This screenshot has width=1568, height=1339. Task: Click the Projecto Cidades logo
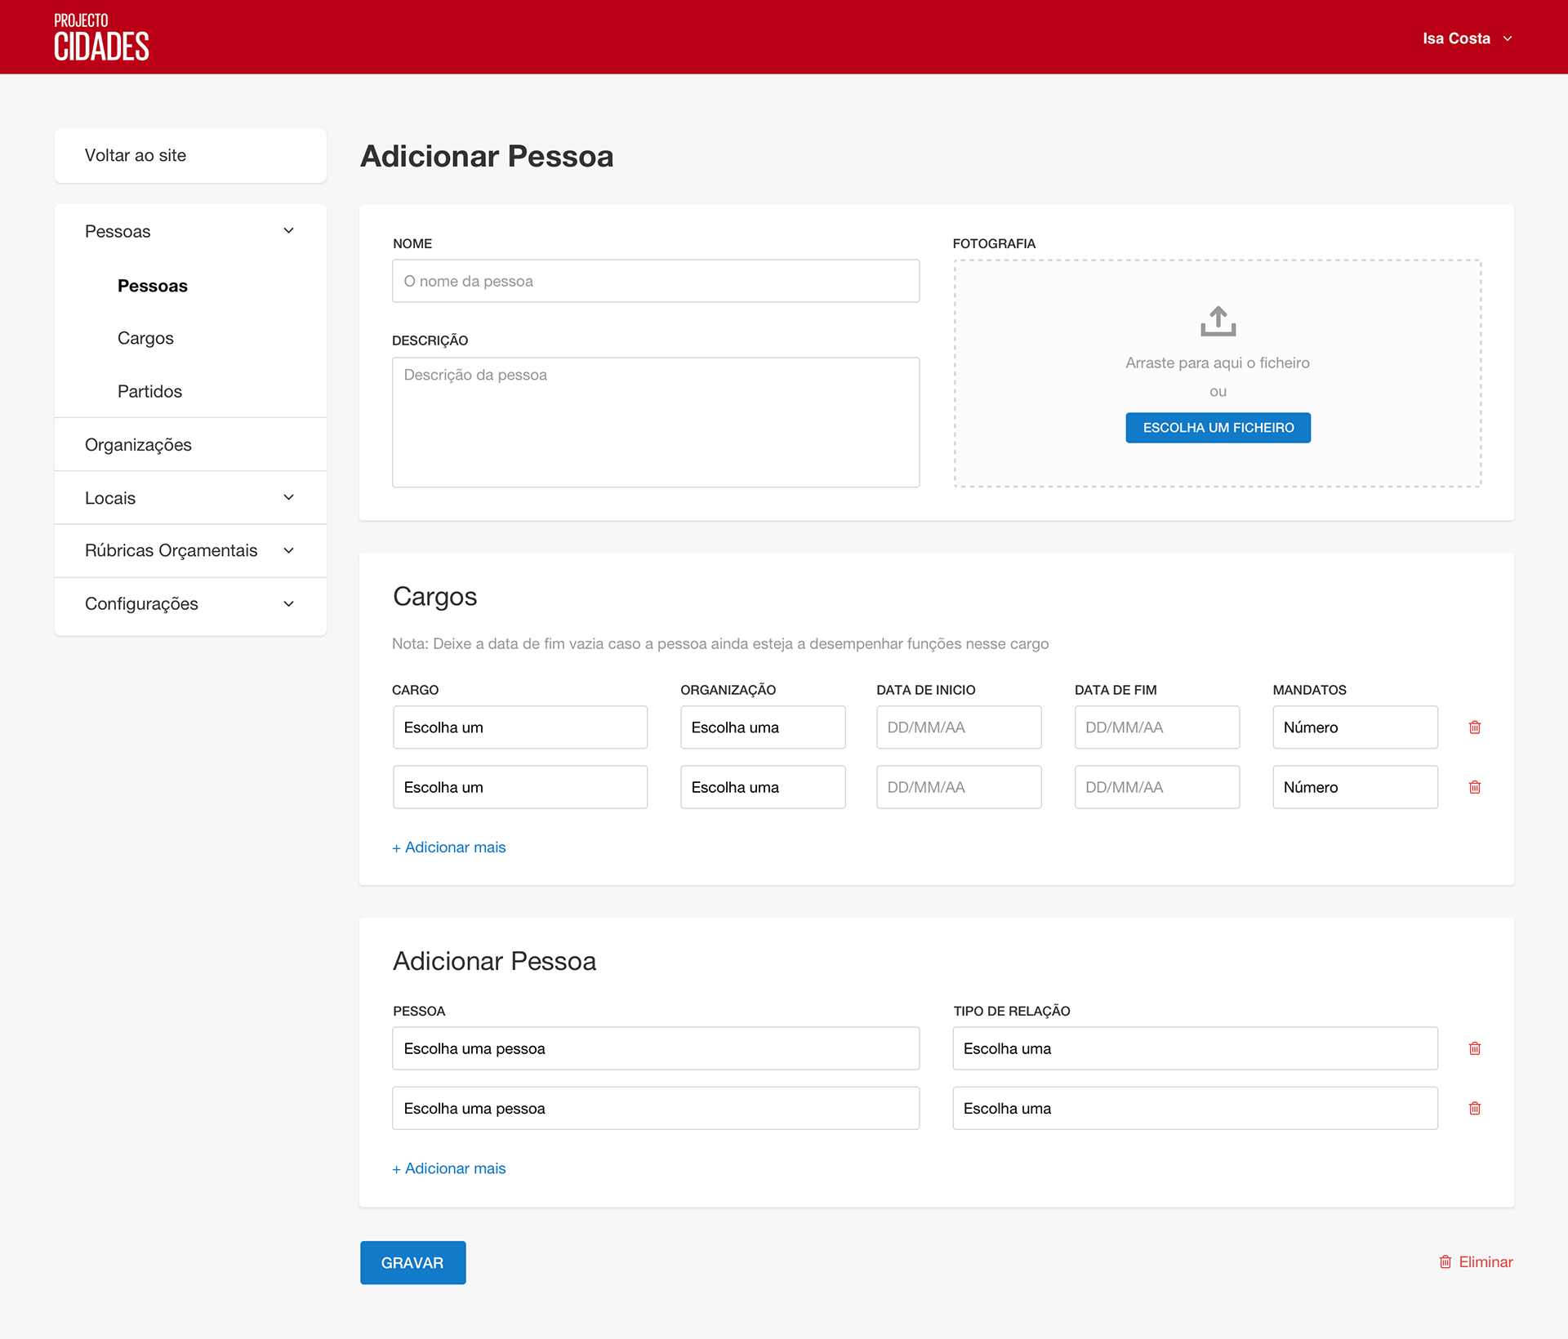click(x=101, y=38)
